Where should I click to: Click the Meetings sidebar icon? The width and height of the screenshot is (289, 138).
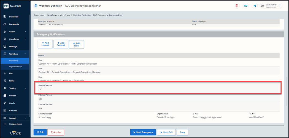tap(5, 47)
